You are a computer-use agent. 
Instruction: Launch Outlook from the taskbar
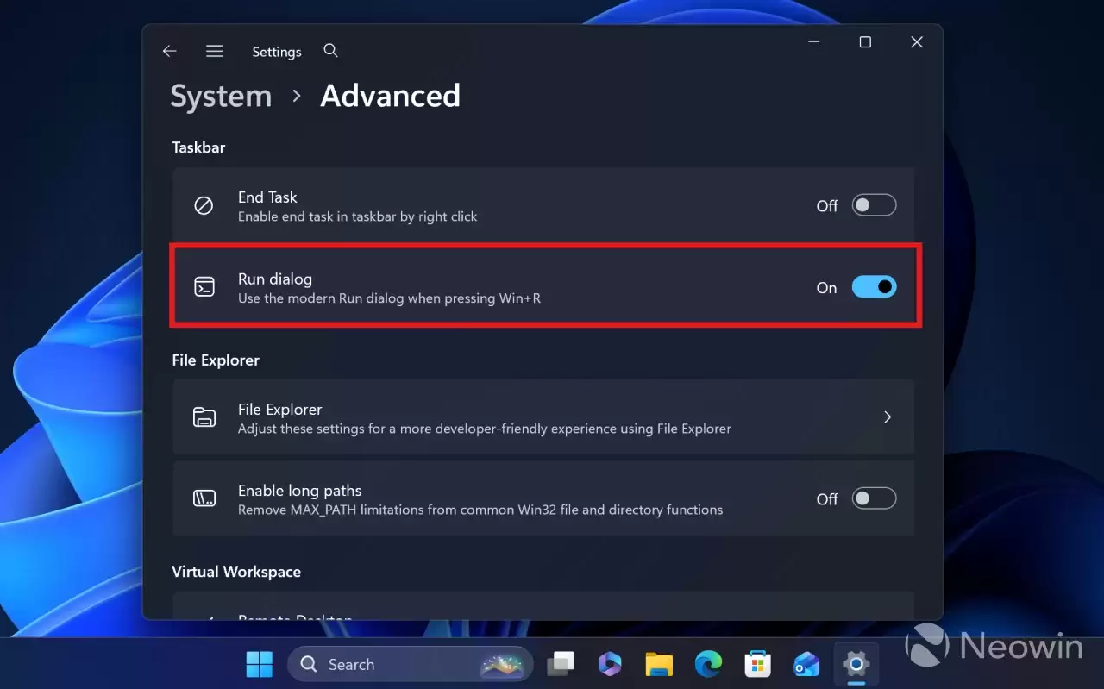coord(806,664)
